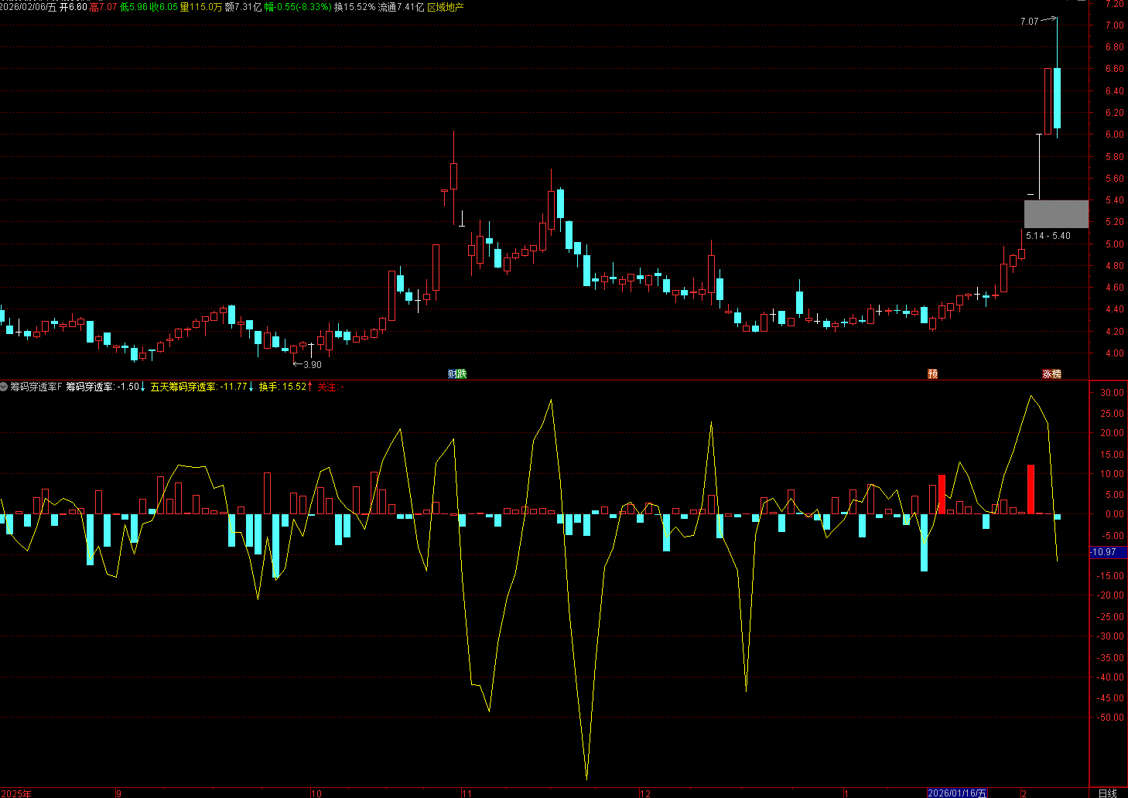Click the 5.14 - 5.40 range label

(x=1048, y=236)
